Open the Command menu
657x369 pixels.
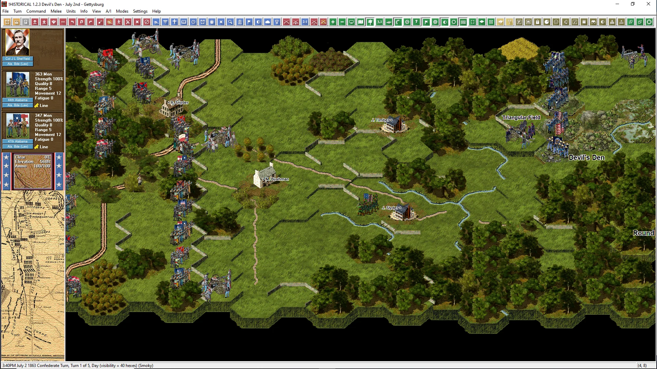(36, 11)
